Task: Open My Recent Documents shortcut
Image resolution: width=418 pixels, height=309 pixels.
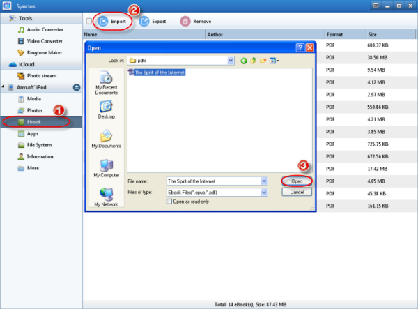Action: pyautogui.click(x=106, y=83)
